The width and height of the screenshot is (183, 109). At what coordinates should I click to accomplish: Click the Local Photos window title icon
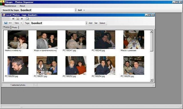pyautogui.click(x=4, y=15)
